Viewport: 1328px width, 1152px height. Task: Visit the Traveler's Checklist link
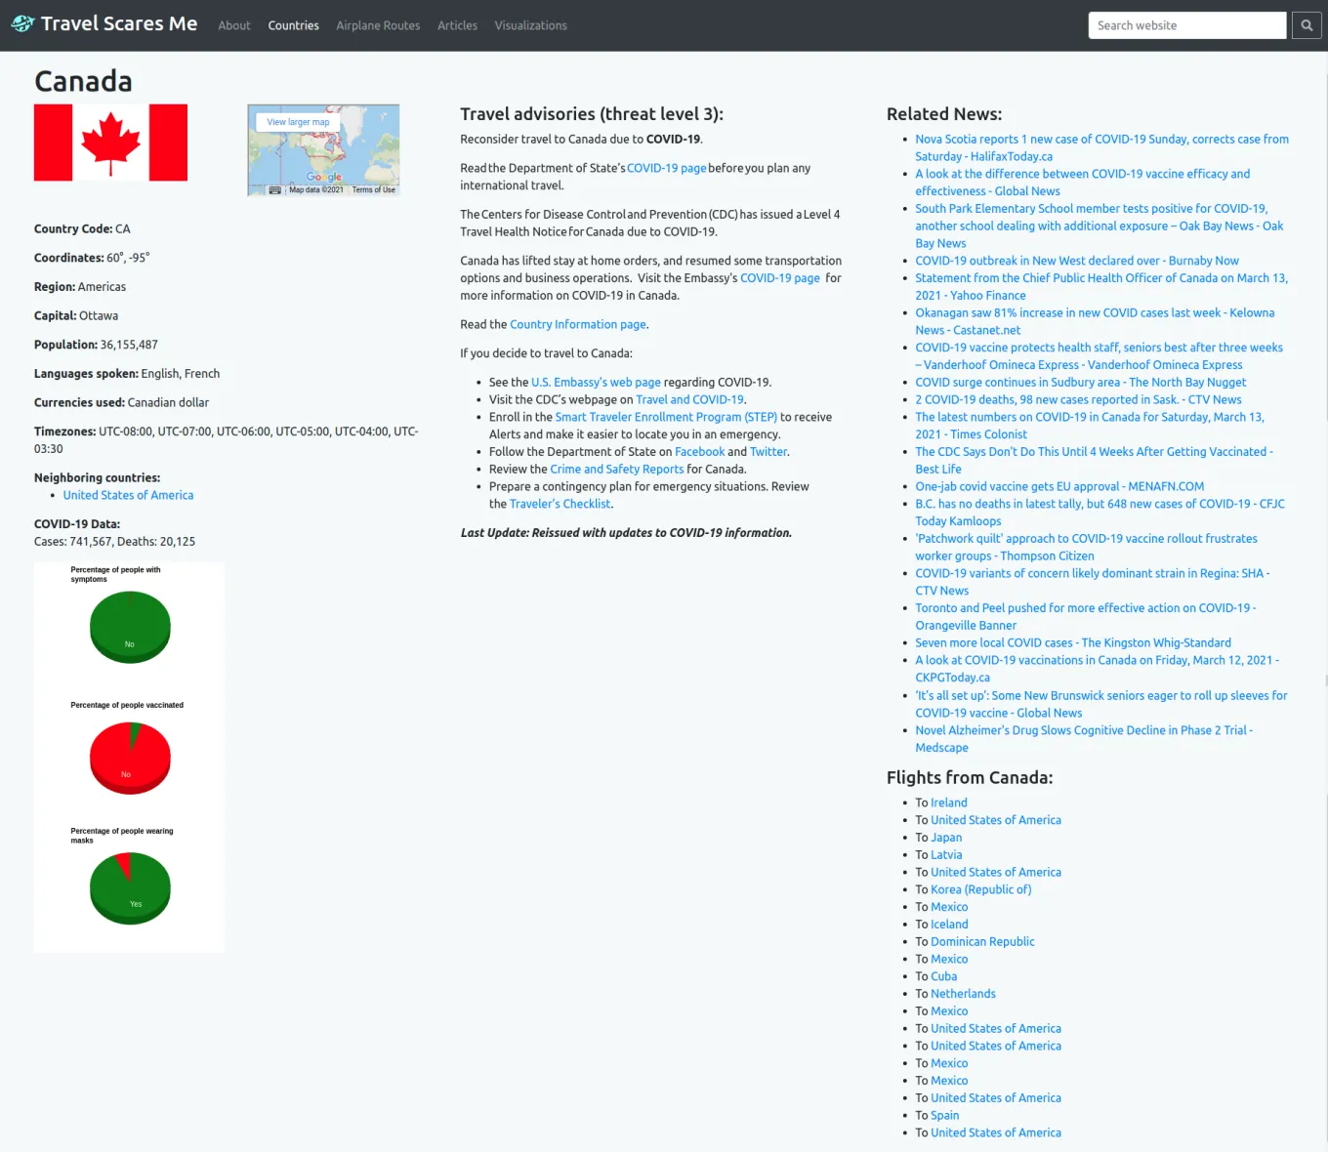click(x=560, y=503)
